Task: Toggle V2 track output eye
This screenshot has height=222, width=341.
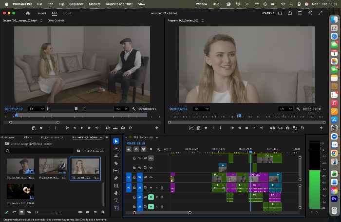Action: click(151, 167)
